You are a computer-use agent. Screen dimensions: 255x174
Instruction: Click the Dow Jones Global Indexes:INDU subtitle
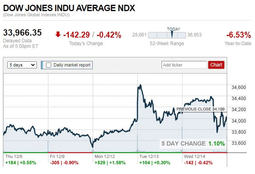[36, 15]
